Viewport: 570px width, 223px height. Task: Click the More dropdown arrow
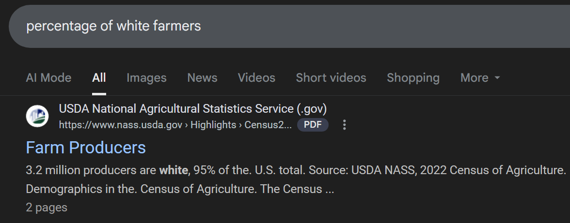click(497, 78)
